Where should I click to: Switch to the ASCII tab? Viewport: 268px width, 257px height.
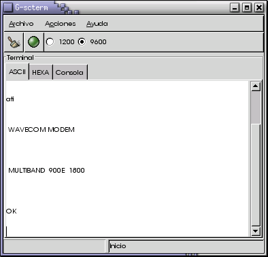coord(17,72)
